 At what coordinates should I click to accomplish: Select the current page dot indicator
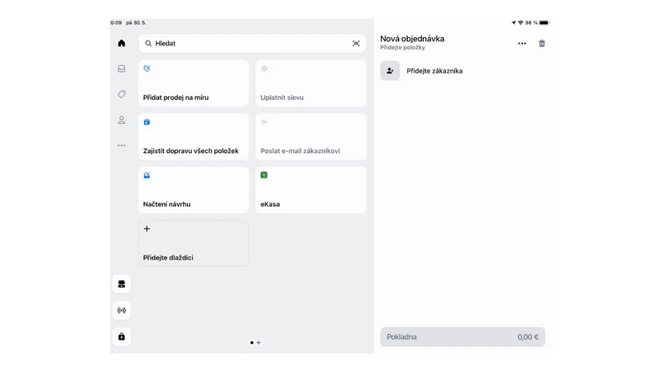click(x=252, y=342)
